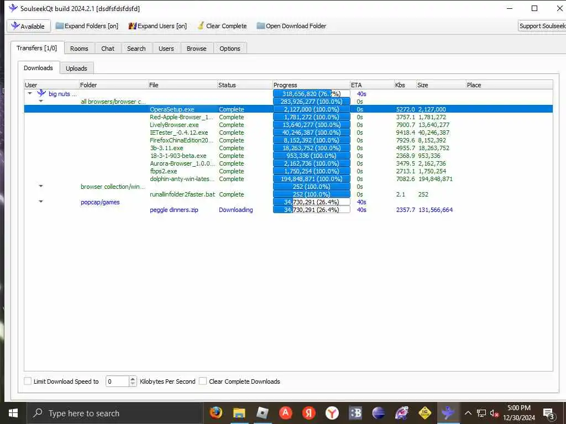Click the popcap/games folder progress bar
This screenshot has height=424, width=566.
tap(312, 202)
